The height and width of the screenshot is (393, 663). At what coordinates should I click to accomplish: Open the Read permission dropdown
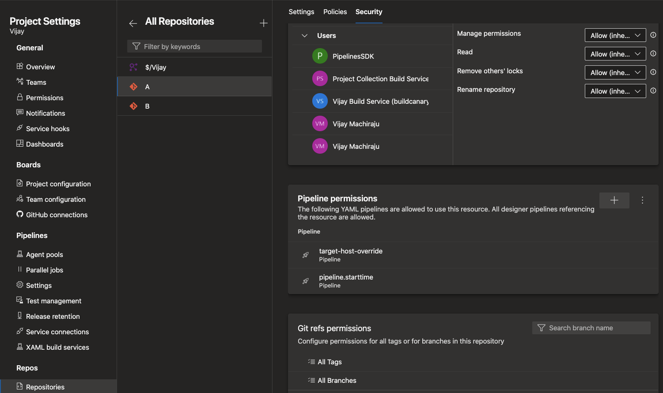pos(615,53)
